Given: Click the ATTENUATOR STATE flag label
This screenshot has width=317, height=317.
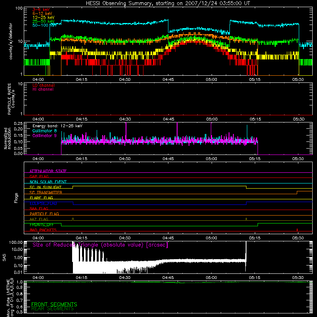Looking at the screenshot, I should (48, 171).
